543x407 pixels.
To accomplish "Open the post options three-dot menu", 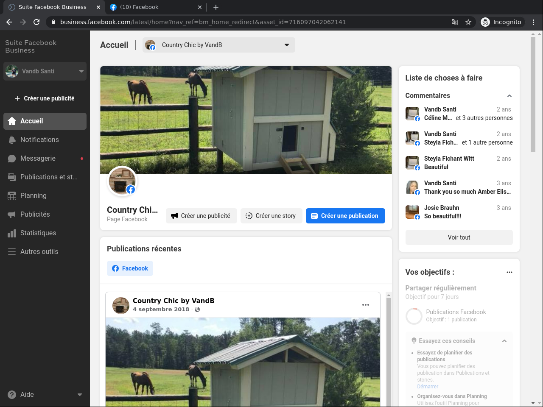I will click(x=366, y=305).
